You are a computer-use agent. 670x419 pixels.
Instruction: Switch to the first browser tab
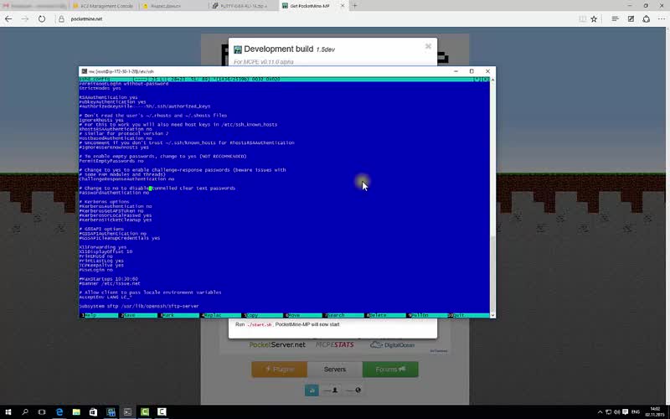[x=34, y=6]
